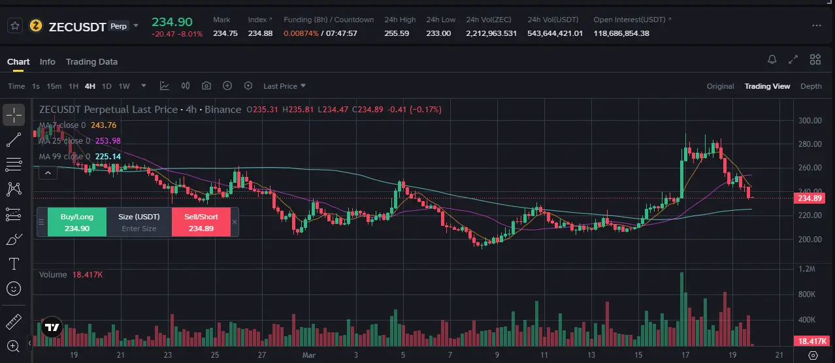Click the Buy/Long 234.90 button
The height and width of the screenshot is (363, 835).
(77, 222)
